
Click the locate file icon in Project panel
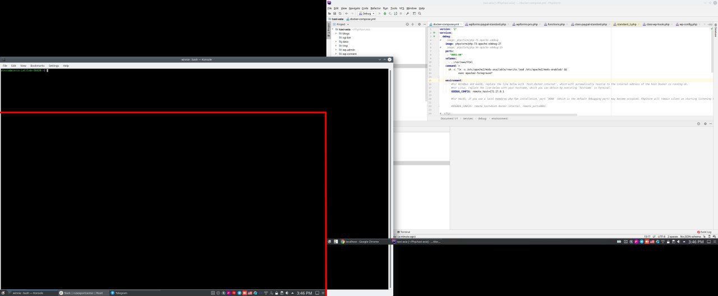[x=407, y=24]
